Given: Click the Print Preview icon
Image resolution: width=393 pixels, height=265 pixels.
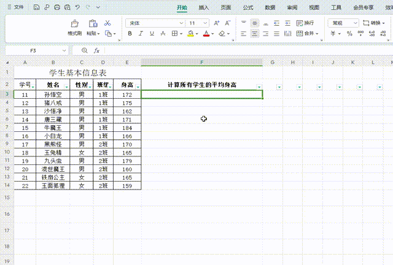Looking at the screenshot, I should (x=68, y=7).
